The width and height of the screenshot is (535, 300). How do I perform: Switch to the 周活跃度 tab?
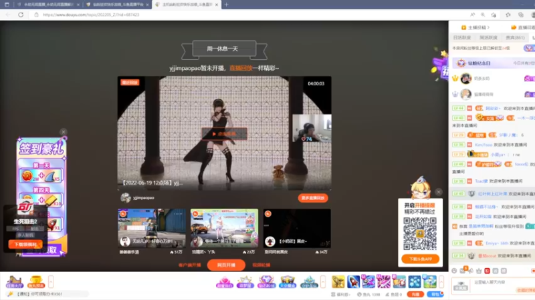(x=488, y=37)
